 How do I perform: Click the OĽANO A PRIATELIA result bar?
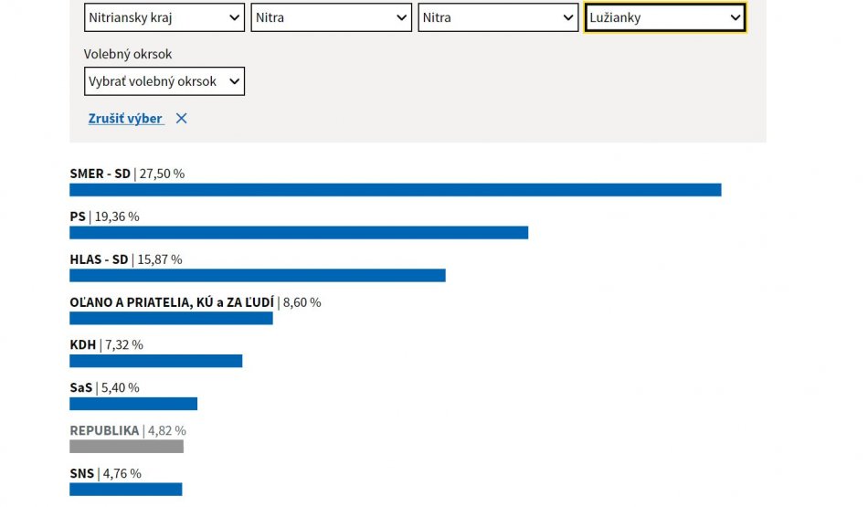tap(171, 319)
